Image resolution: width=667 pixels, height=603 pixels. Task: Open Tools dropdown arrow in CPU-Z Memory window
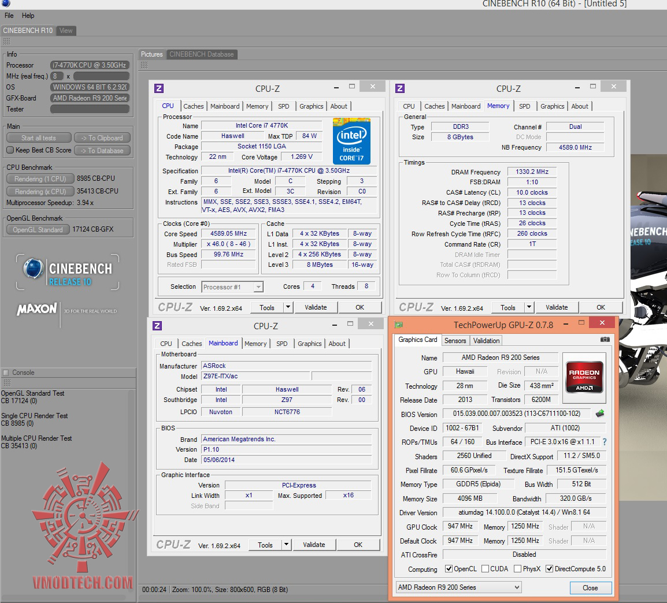(529, 307)
